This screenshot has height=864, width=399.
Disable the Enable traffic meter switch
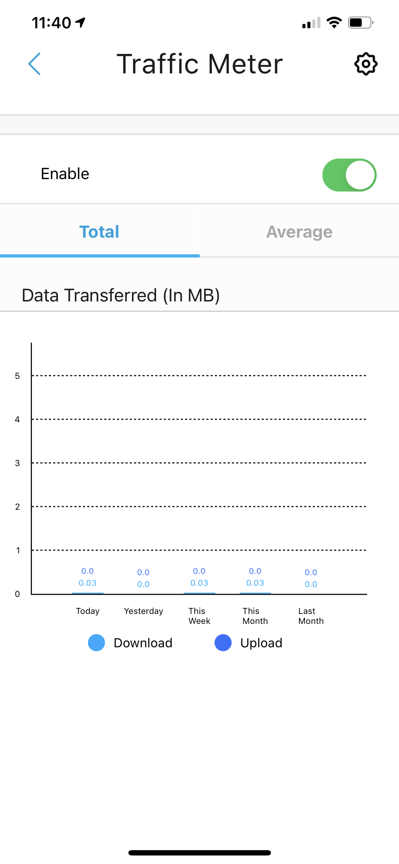349,175
